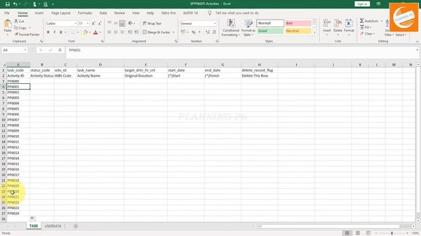Cut the selected cell

(x=19, y=21)
